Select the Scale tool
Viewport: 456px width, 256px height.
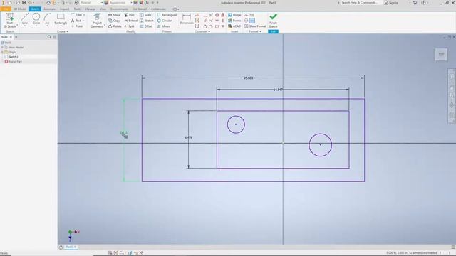click(145, 15)
